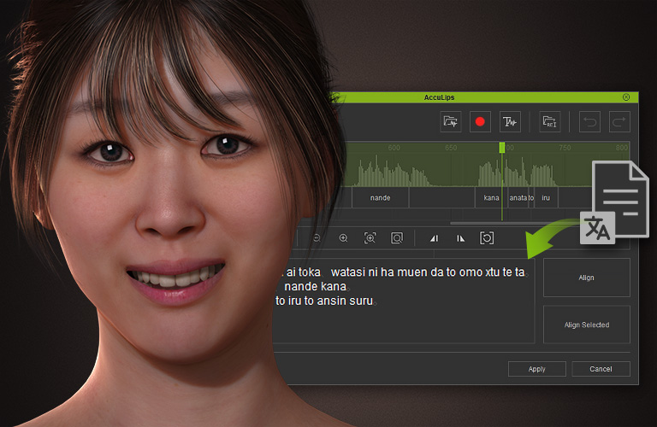Click the redo arrow icon
Image resolution: width=657 pixels, height=427 pixels.
click(619, 122)
